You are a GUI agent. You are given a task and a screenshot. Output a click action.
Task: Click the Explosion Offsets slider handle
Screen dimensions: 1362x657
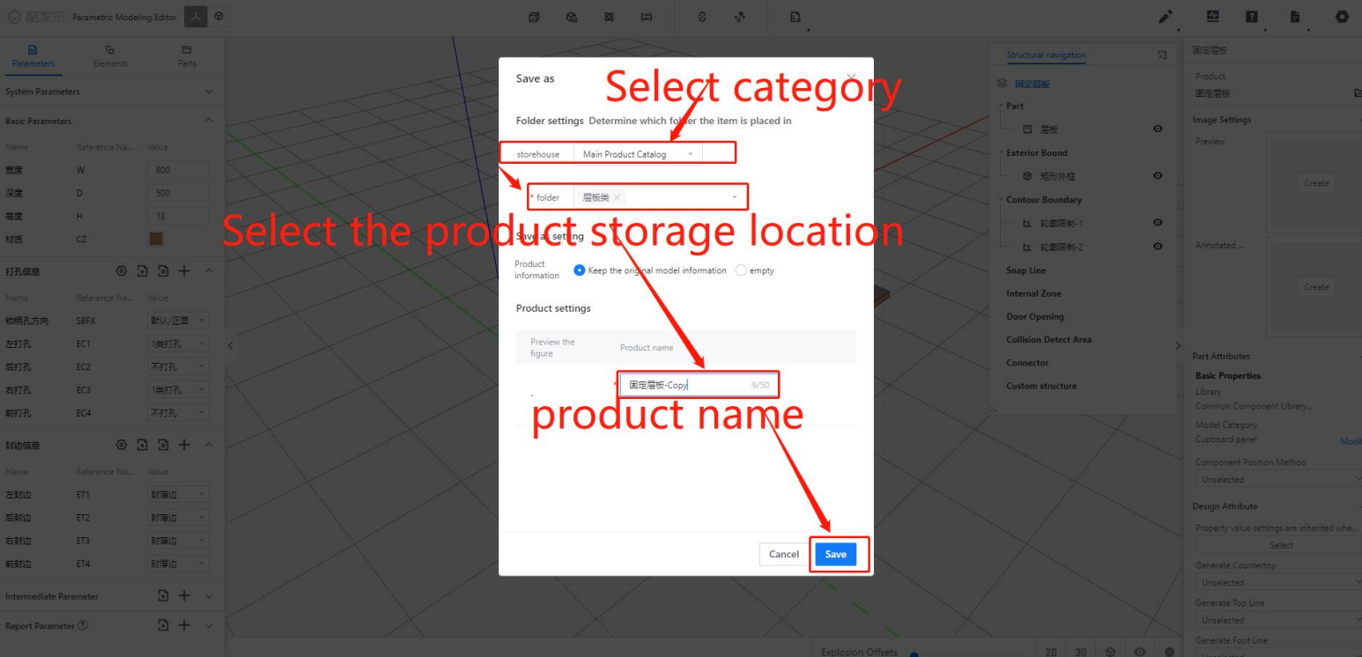[914, 653]
